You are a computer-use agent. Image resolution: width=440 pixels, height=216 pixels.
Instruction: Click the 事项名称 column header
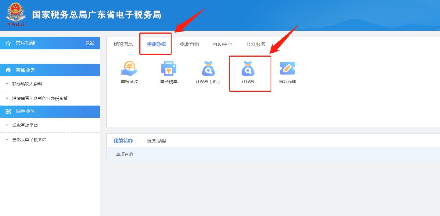pyautogui.click(x=124, y=155)
